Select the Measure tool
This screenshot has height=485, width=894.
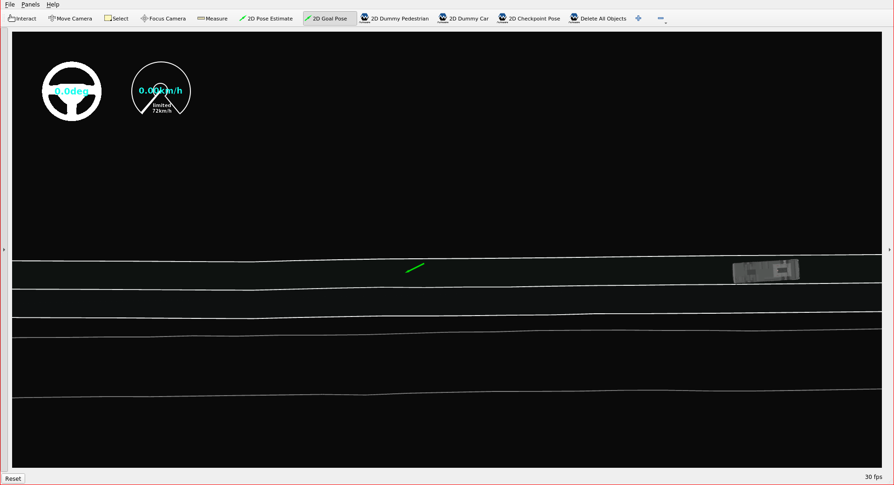(212, 18)
